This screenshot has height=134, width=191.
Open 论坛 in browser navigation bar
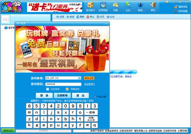click(110, 17)
